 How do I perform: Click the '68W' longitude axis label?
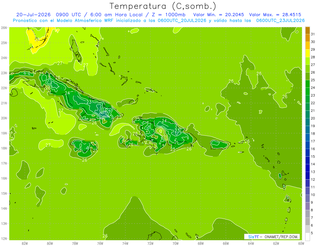point(201,243)
